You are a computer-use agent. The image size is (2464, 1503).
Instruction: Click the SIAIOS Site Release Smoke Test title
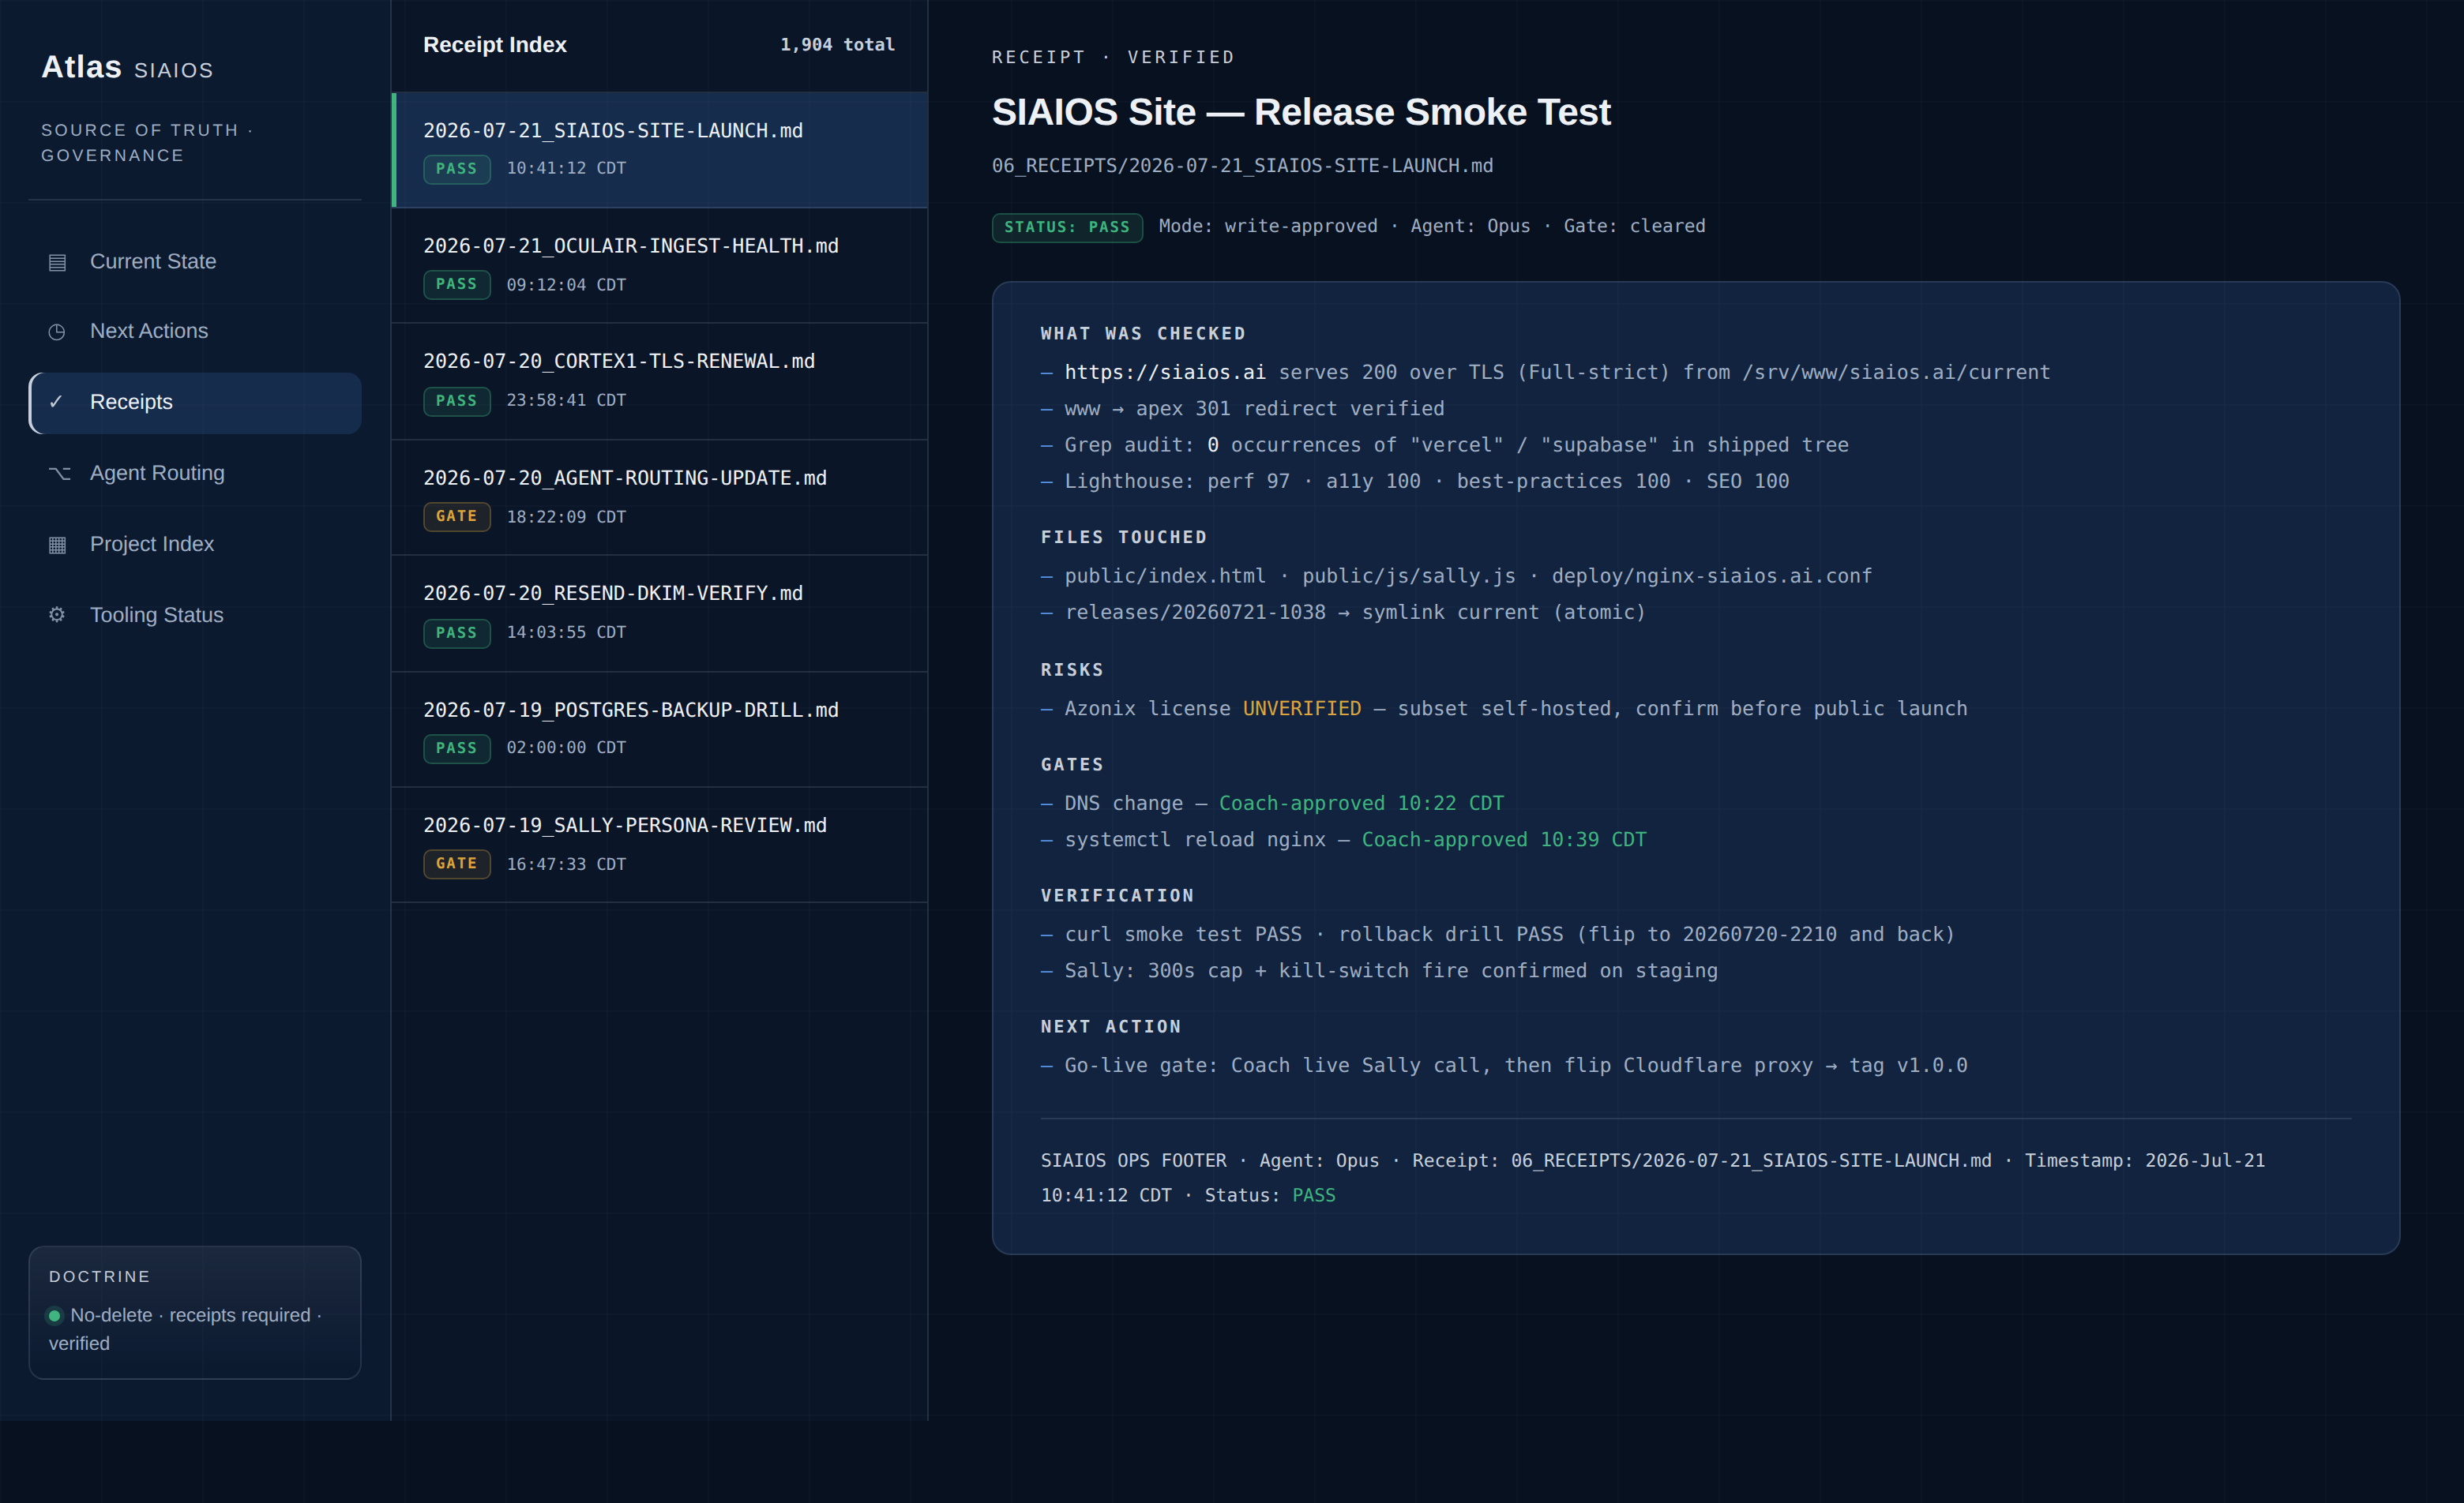pos(1301,112)
